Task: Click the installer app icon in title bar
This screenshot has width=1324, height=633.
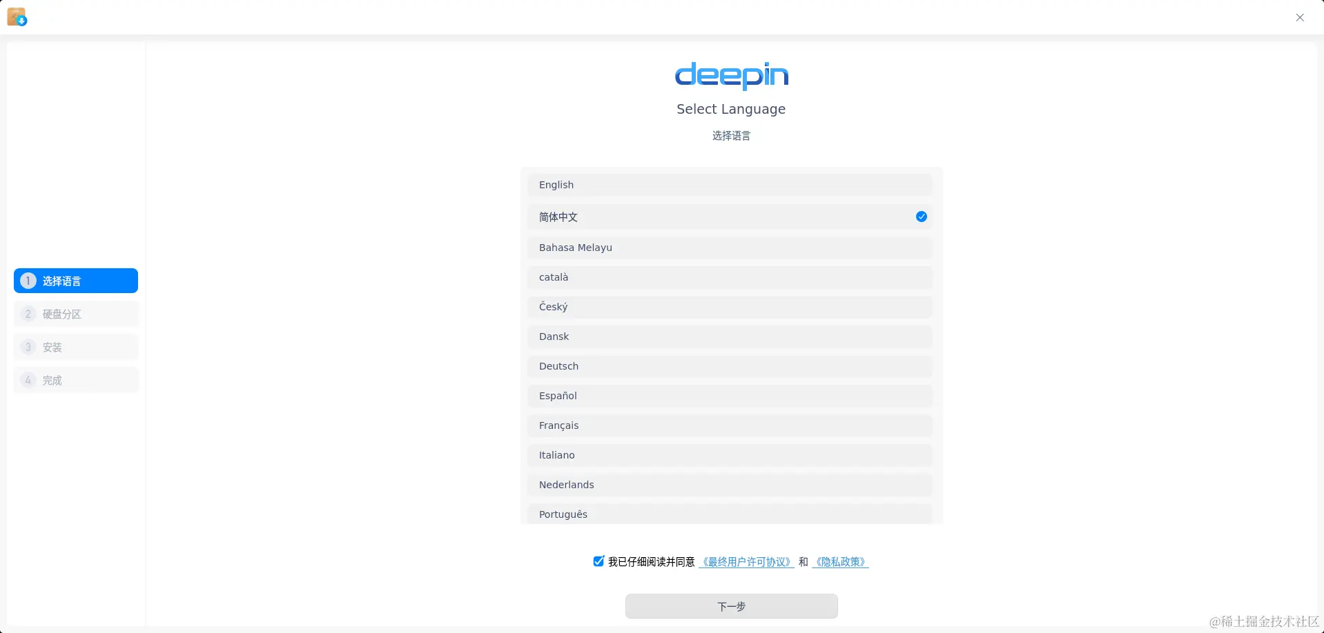Action: 17,17
